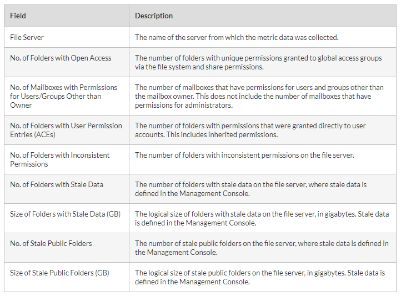This screenshot has height=296, width=401.
Task: Click the File Server description text
Action: click(x=237, y=38)
